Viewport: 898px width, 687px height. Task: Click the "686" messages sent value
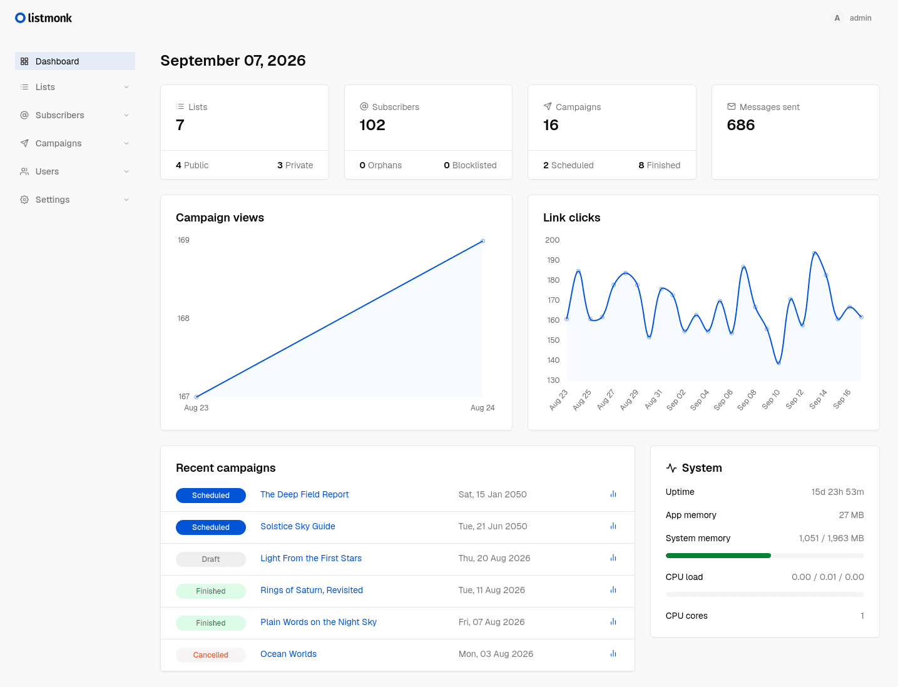[x=741, y=125]
